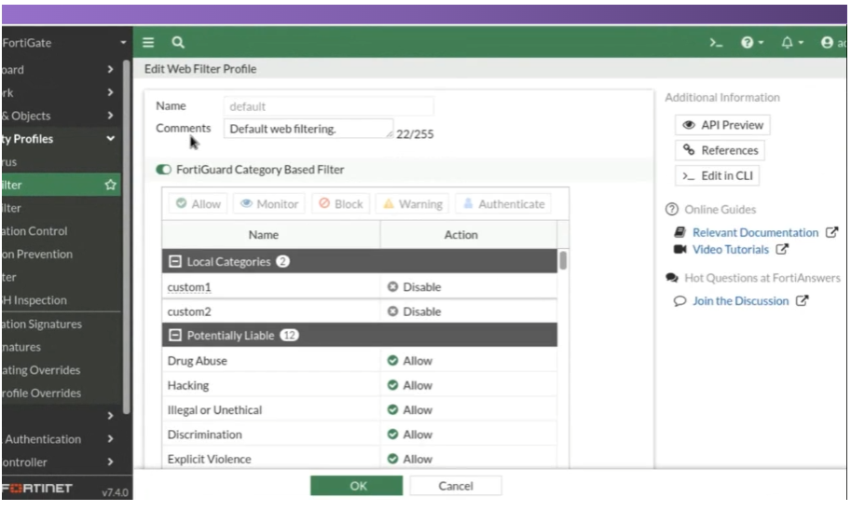
Task: Select the Explicit Violence category
Action: pos(209,460)
